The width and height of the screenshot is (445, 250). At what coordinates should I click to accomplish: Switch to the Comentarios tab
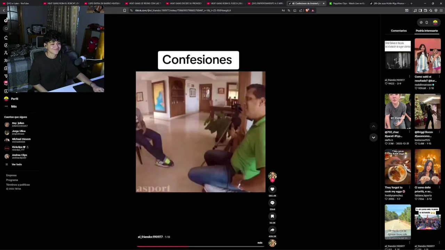pos(399,31)
